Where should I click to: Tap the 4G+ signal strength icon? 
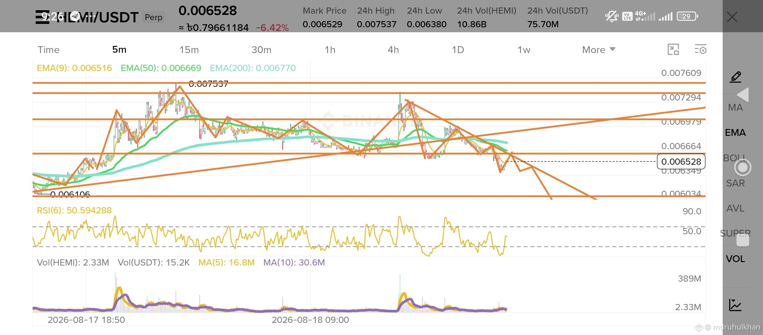coord(645,16)
